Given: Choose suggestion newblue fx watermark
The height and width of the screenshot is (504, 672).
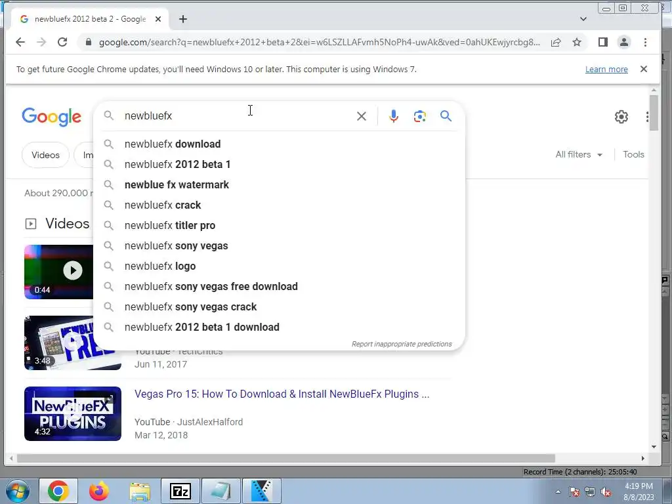Looking at the screenshot, I should (278, 184).
